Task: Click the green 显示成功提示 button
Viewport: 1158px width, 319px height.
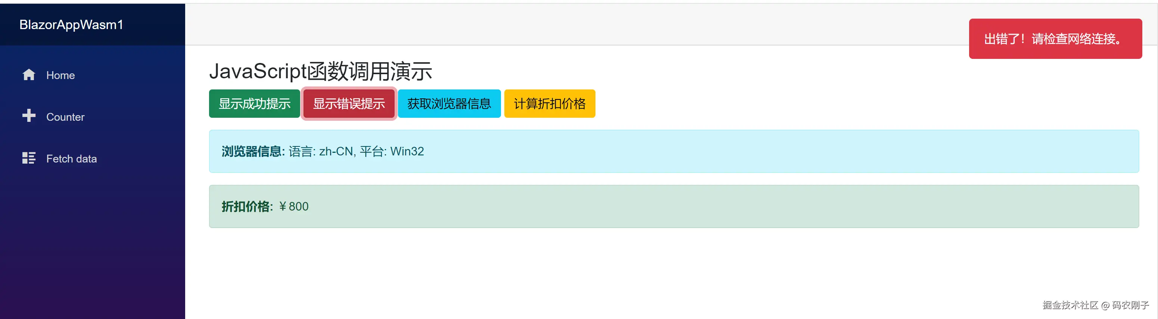Action: (255, 104)
